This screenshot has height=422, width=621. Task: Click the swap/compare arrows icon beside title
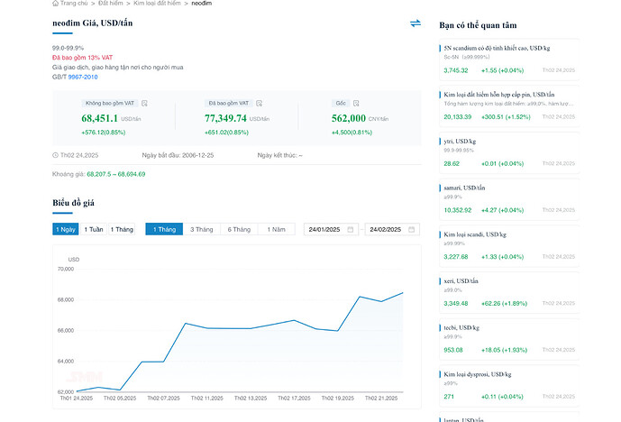415,23
